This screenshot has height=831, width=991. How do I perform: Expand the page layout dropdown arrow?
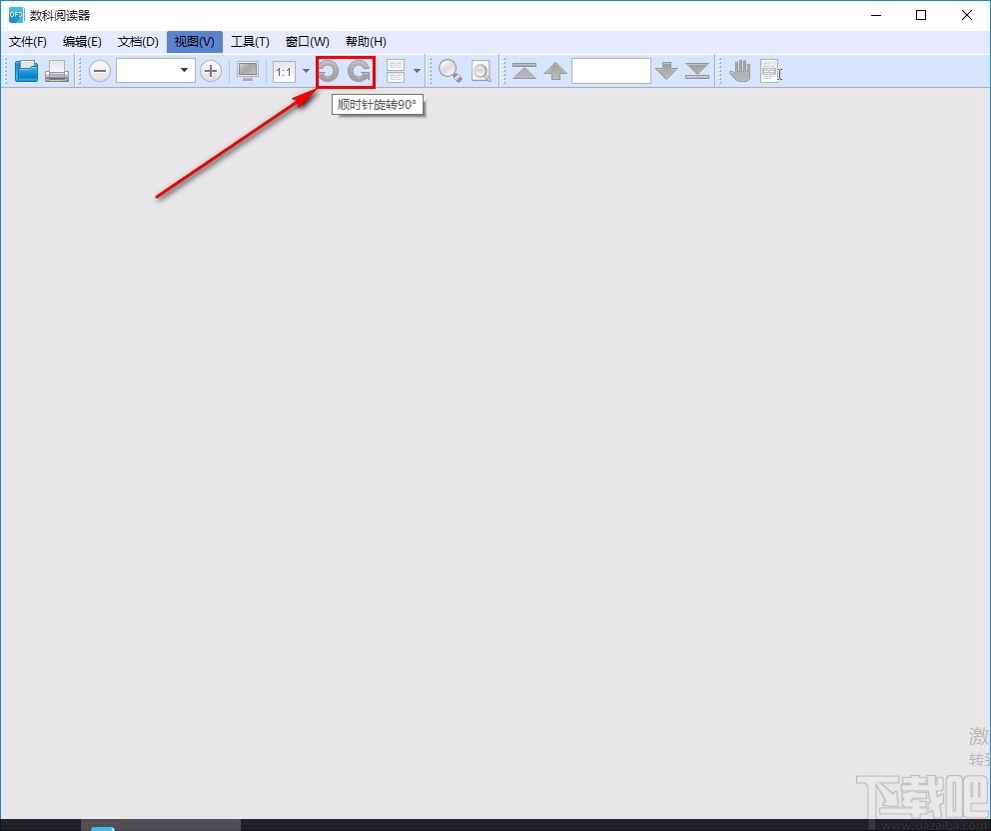coord(417,71)
